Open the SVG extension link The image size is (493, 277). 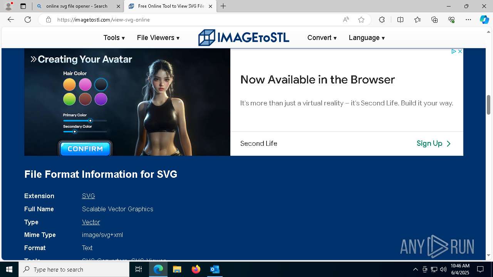(x=89, y=196)
